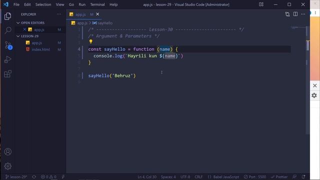Show errors and warnings count
Viewport: 320px width, 180px height.
tap(48, 176)
